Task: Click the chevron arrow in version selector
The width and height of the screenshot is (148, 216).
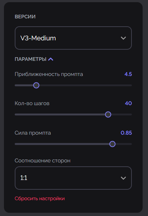Action: (123, 38)
